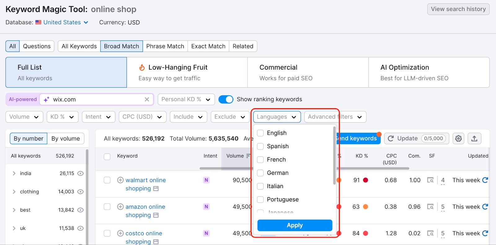Click plus icon beside amazon online shopping
This screenshot has width=496, height=245.
click(120, 207)
